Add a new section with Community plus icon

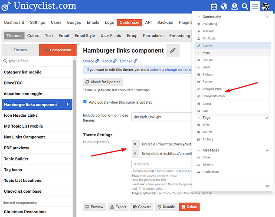pyautogui.click(x=267, y=17)
